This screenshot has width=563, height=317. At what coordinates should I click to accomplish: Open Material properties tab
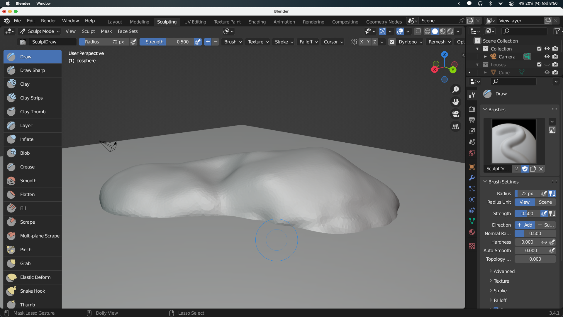pyautogui.click(x=472, y=232)
